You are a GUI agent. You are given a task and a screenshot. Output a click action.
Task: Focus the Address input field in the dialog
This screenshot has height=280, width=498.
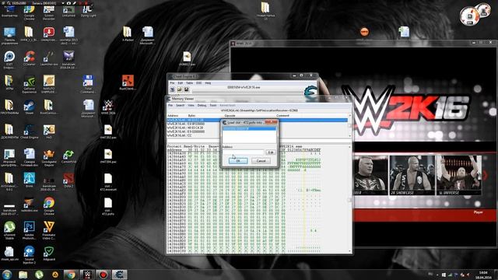click(x=244, y=152)
